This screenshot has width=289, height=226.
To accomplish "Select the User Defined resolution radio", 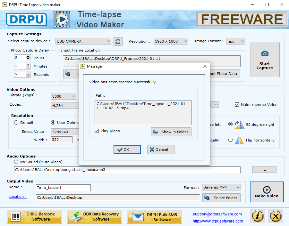I will pos(53,123).
